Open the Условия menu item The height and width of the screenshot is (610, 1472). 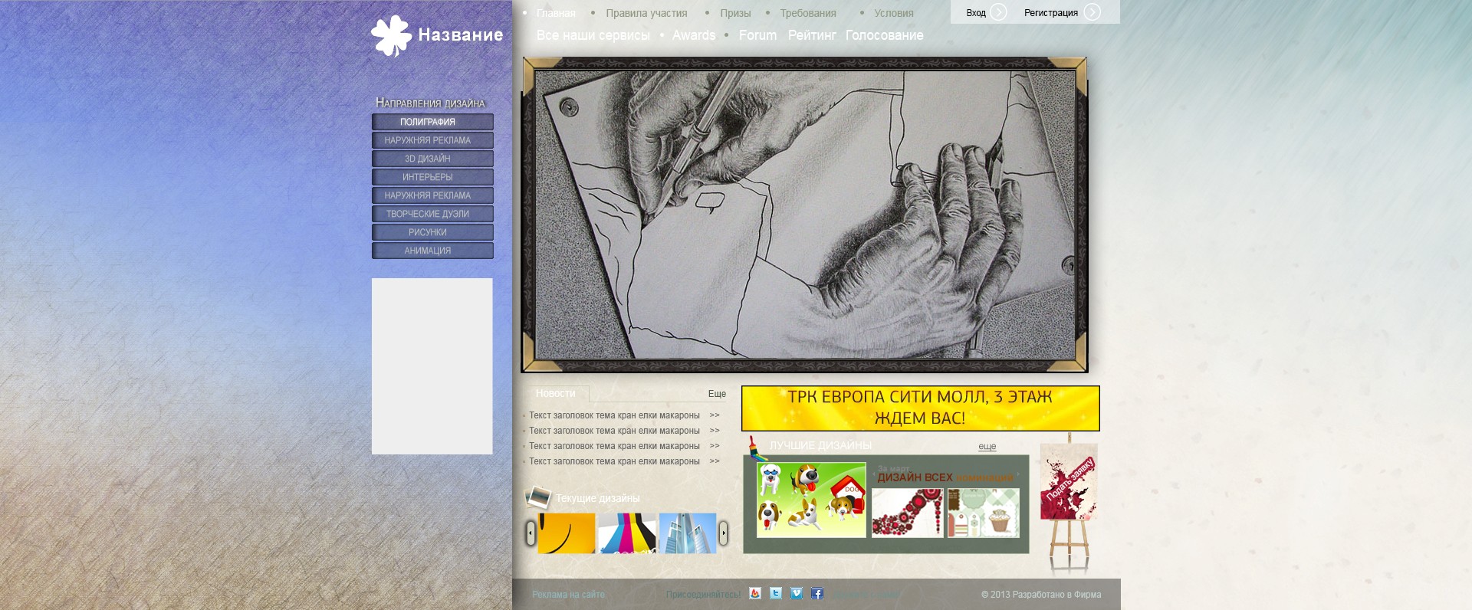click(894, 13)
